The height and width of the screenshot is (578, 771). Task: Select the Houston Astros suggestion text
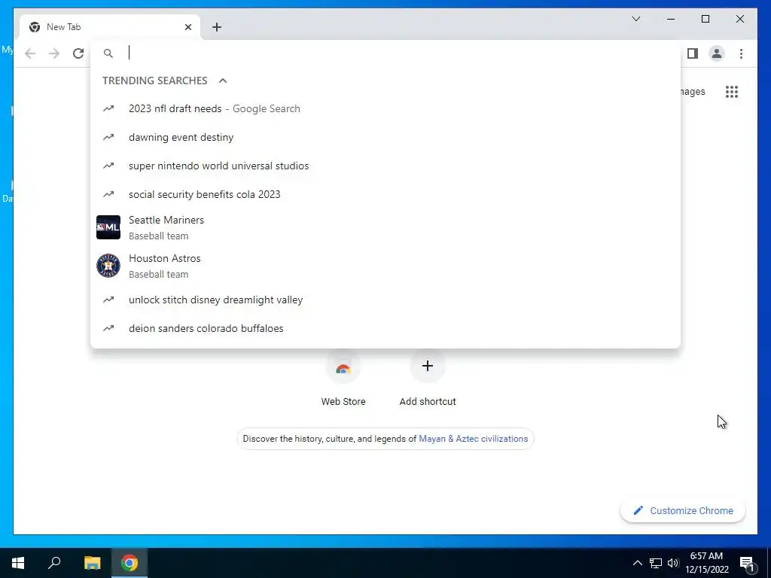(x=165, y=259)
